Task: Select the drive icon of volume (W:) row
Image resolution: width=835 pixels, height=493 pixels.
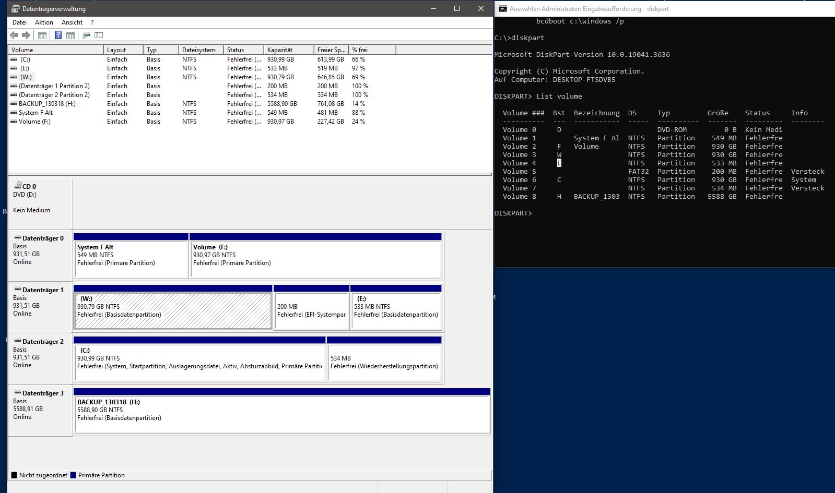Action: tap(14, 77)
